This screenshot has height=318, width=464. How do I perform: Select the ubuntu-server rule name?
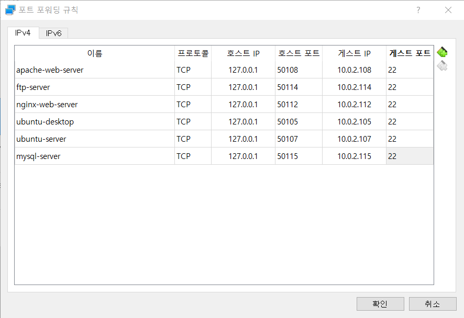95,139
